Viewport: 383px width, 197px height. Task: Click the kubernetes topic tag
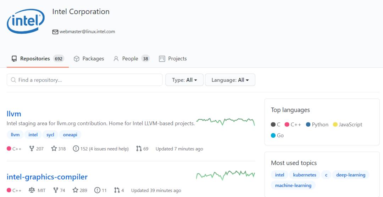coord(305,175)
